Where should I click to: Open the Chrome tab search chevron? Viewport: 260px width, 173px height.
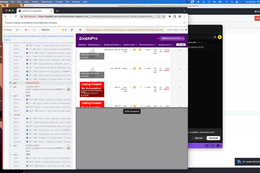pos(185,11)
